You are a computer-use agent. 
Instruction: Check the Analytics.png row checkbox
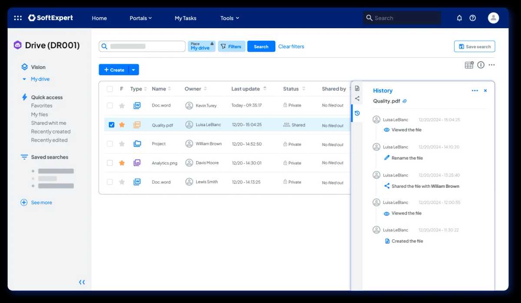(x=110, y=163)
